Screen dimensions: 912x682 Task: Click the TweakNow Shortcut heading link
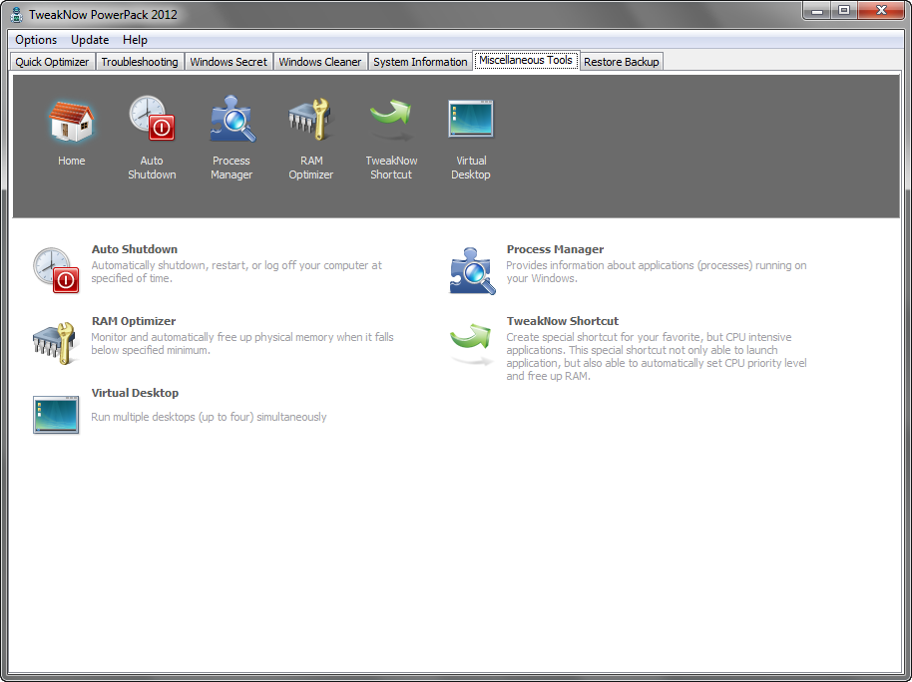point(563,321)
